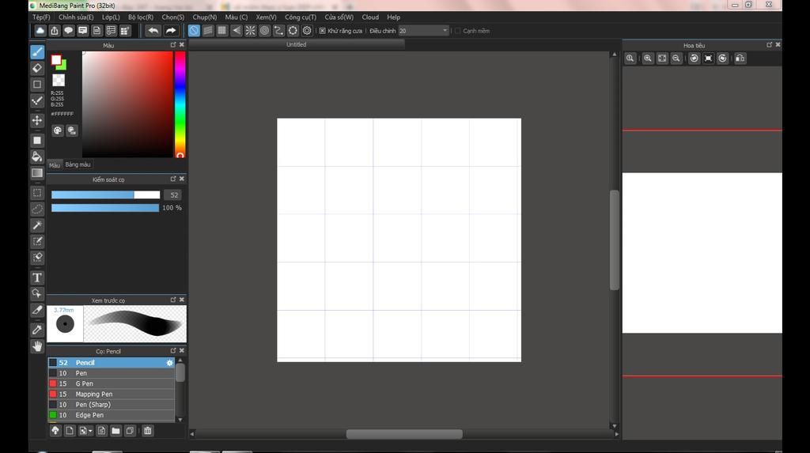Screen dimensions: 810x453
Task: Undock the Hoa tiêu navigator panel
Action: click(769, 45)
